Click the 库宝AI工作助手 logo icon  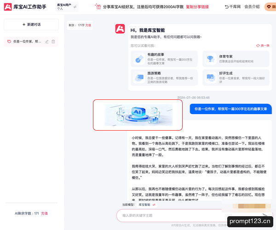tap(8, 7)
